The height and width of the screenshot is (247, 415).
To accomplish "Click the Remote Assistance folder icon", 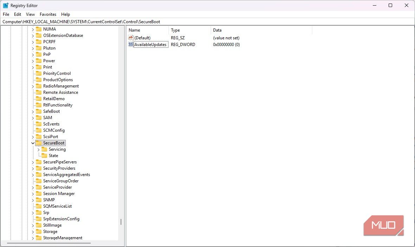I will click(39, 92).
